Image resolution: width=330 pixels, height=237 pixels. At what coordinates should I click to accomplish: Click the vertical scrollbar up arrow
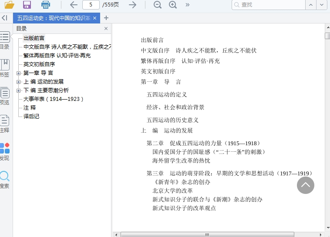(328, 27)
